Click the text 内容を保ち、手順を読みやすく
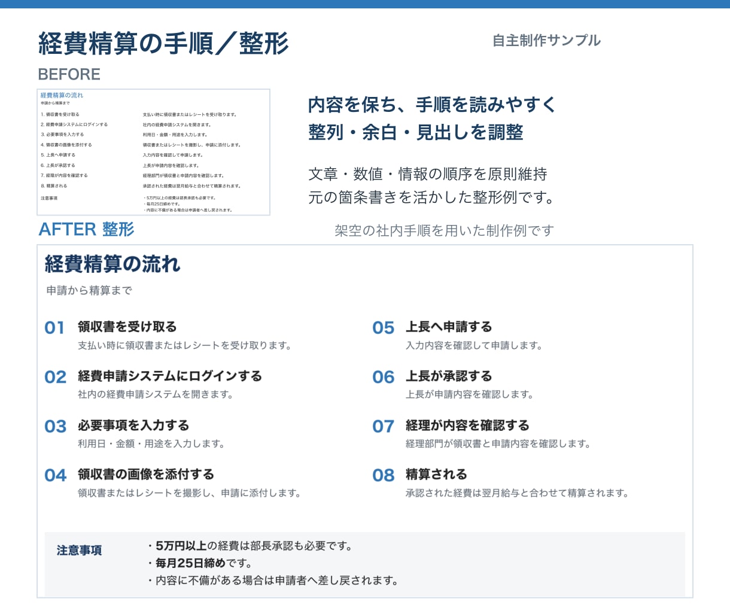The image size is (730, 608). 432,105
